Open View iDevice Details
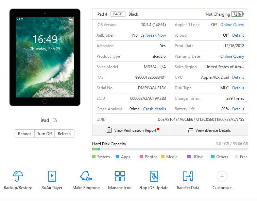The height and width of the screenshot is (201, 257). tap(209, 130)
